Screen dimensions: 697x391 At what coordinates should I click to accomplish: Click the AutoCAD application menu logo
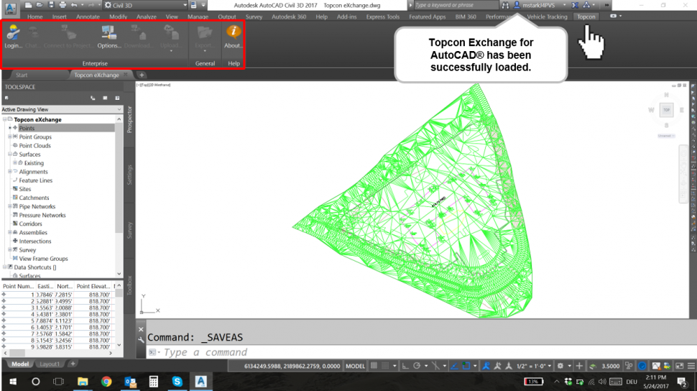pos(11,6)
